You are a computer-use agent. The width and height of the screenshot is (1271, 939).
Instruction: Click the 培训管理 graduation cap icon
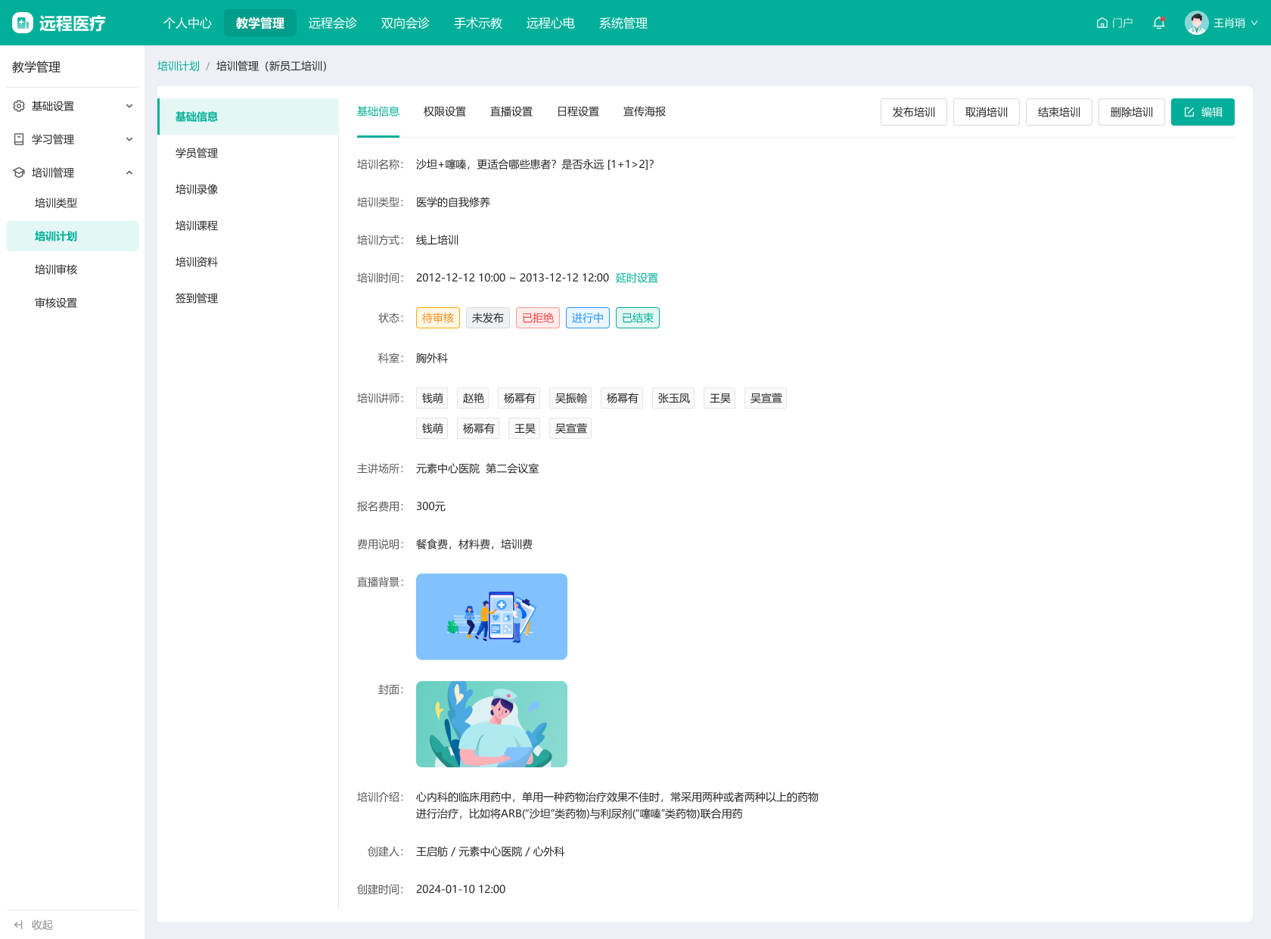coord(19,173)
